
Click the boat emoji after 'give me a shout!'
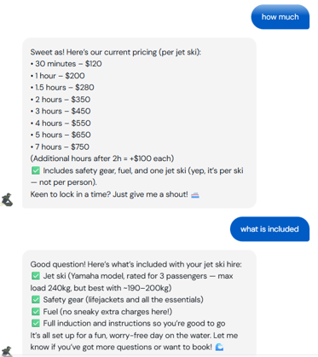tap(195, 195)
